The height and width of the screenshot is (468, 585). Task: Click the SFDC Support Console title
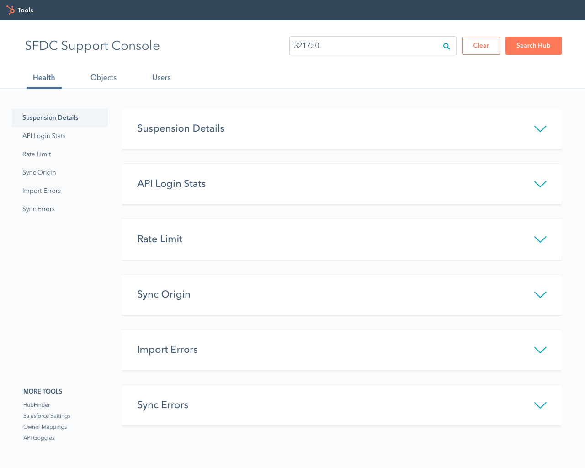[92, 46]
